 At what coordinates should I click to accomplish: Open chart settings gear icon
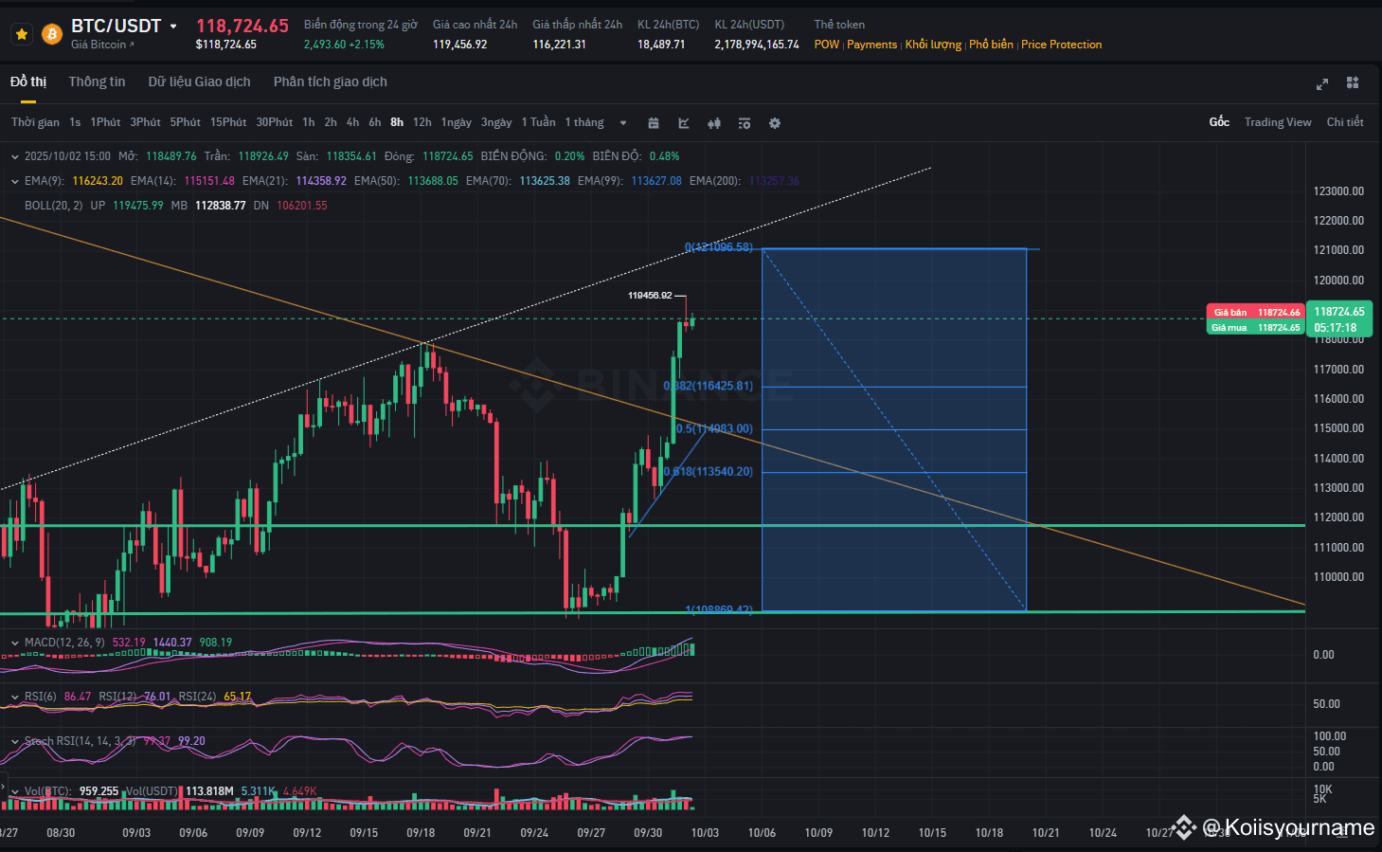tap(775, 123)
